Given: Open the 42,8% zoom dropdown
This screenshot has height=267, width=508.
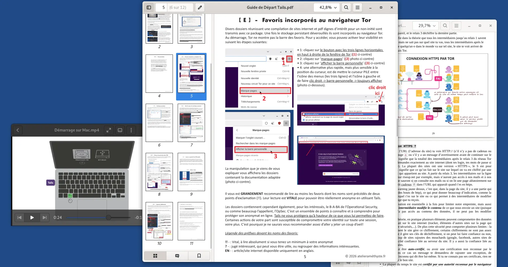Looking at the screenshot, I should (327, 7).
